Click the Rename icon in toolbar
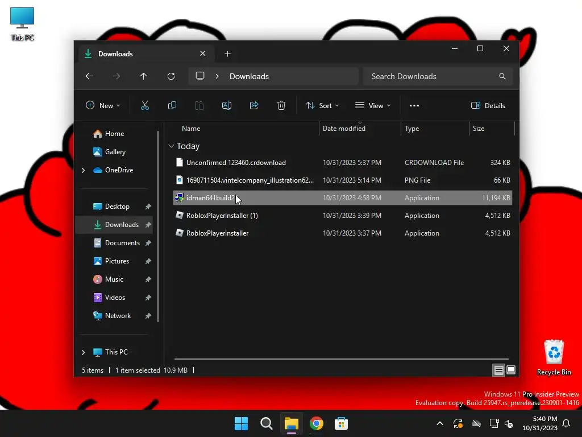 click(x=226, y=105)
